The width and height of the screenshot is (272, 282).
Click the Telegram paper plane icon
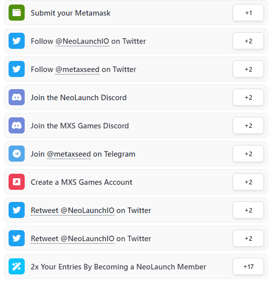coord(17,154)
